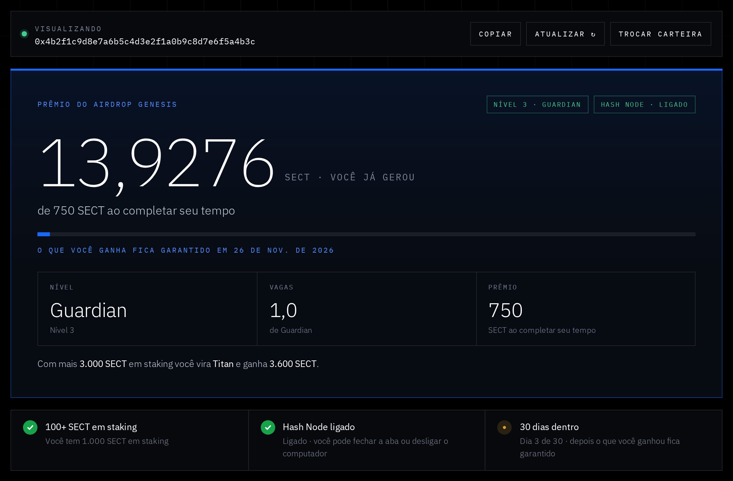Click the reward progress bar

click(x=366, y=234)
